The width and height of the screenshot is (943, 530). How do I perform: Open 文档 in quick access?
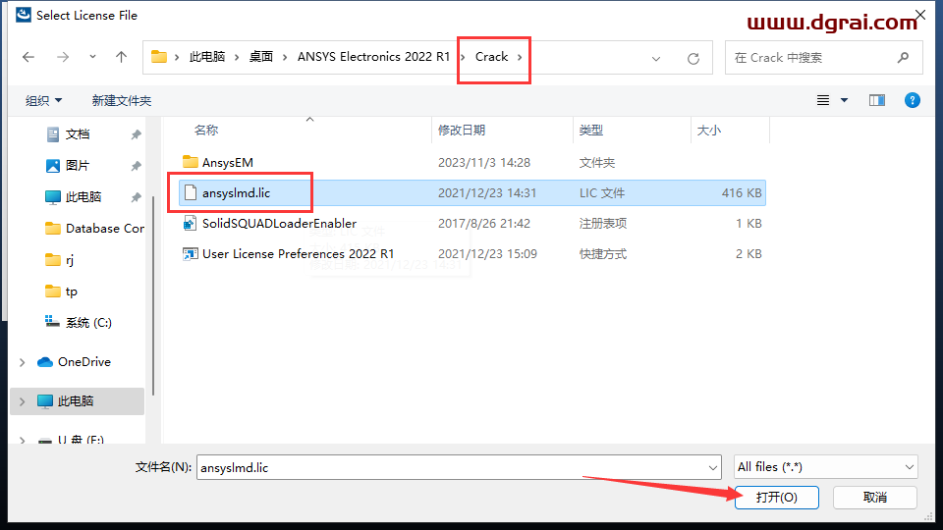coord(77,134)
